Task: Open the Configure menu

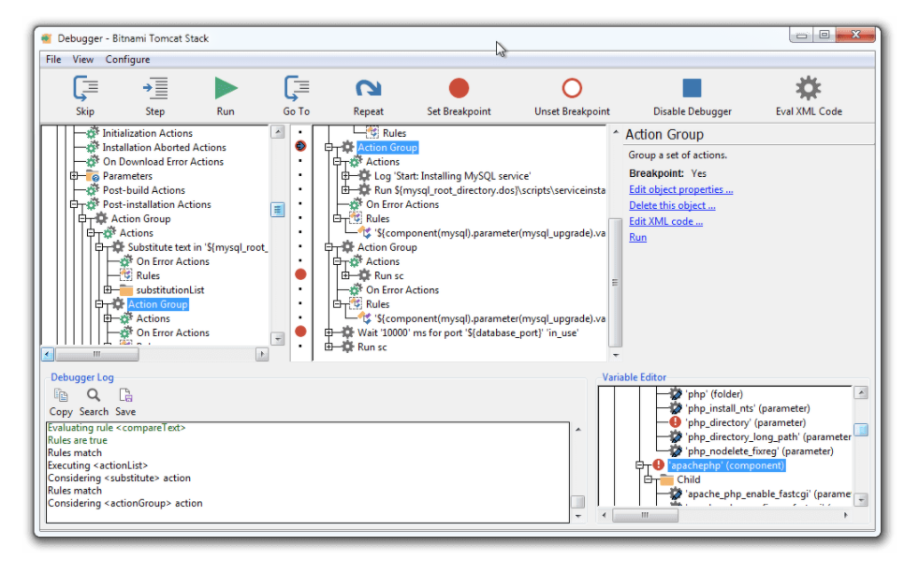Action: click(x=128, y=59)
